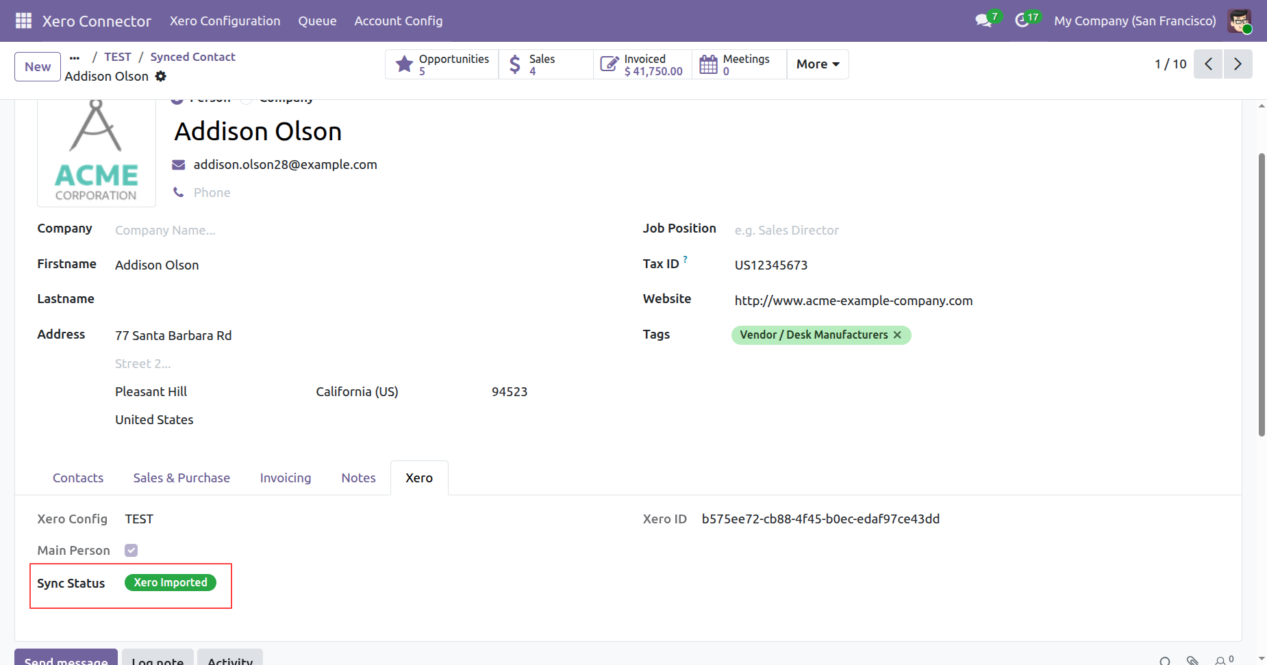Click the street field 77 Santa Barbara Rd

[x=173, y=336]
